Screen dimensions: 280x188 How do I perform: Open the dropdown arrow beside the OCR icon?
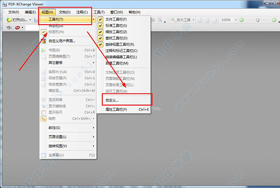tap(22, 27)
